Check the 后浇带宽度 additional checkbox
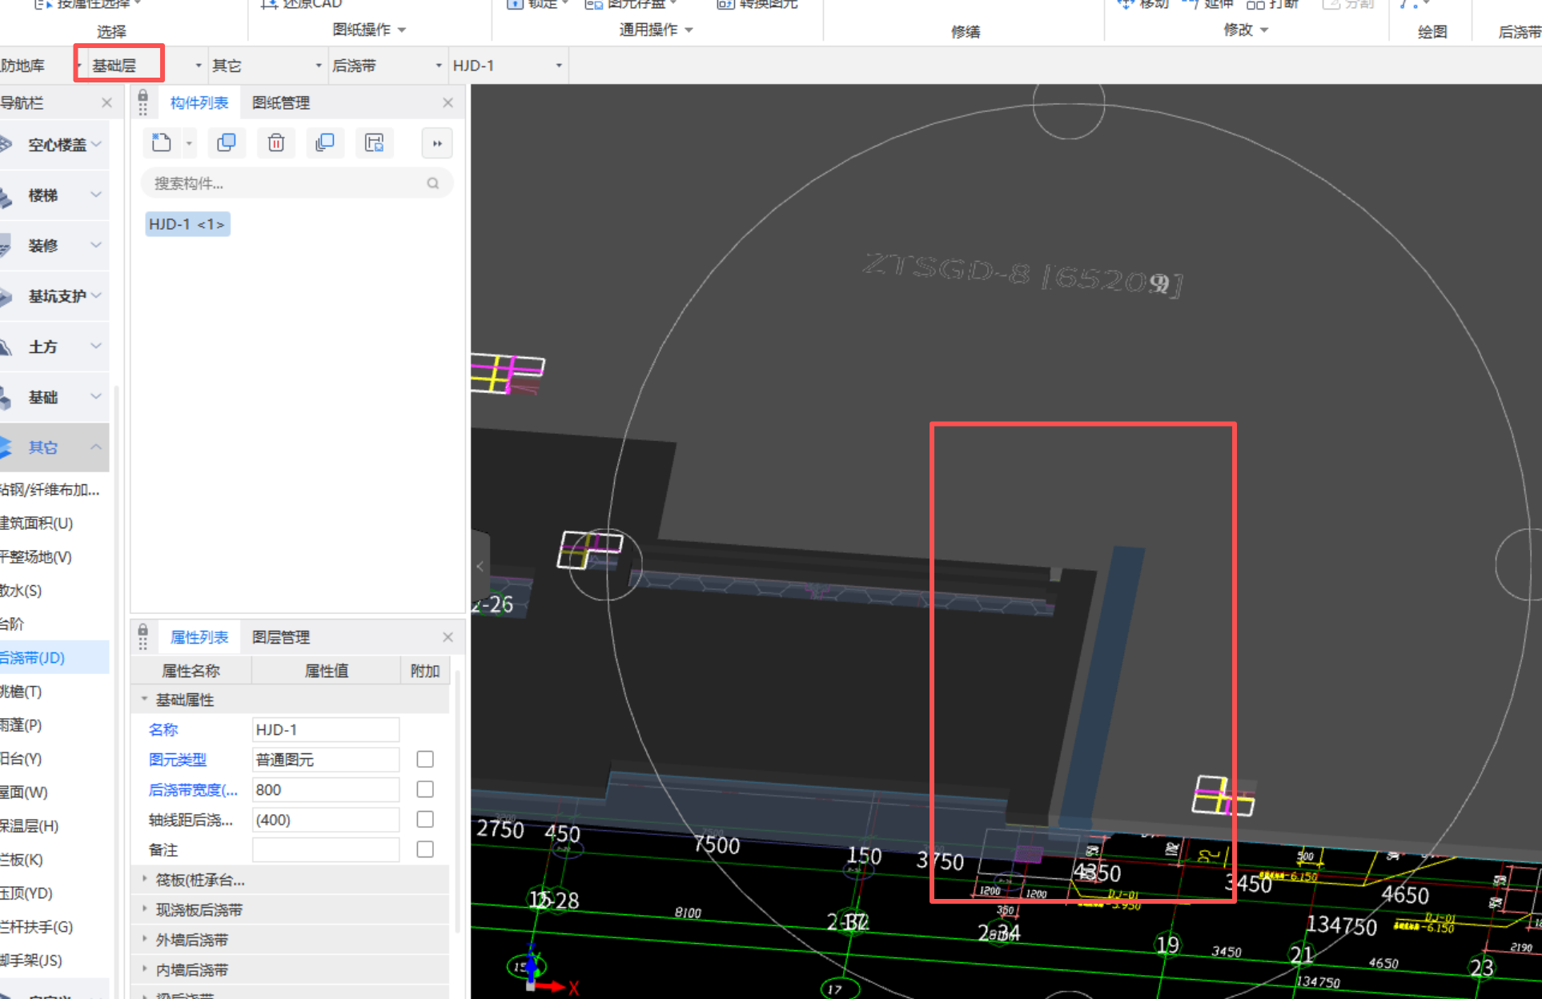This screenshot has width=1542, height=999. point(425,789)
